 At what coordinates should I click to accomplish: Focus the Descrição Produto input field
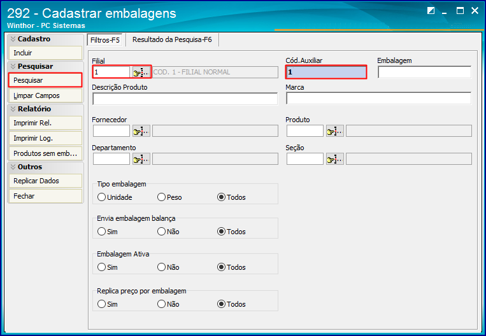click(x=185, y=99)
